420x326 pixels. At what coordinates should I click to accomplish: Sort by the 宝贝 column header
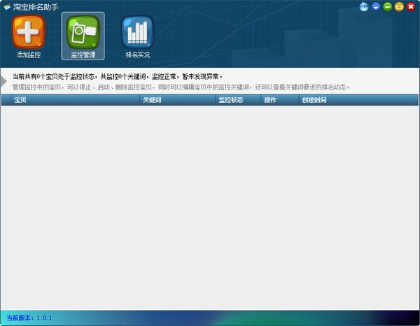pos(75,100)
